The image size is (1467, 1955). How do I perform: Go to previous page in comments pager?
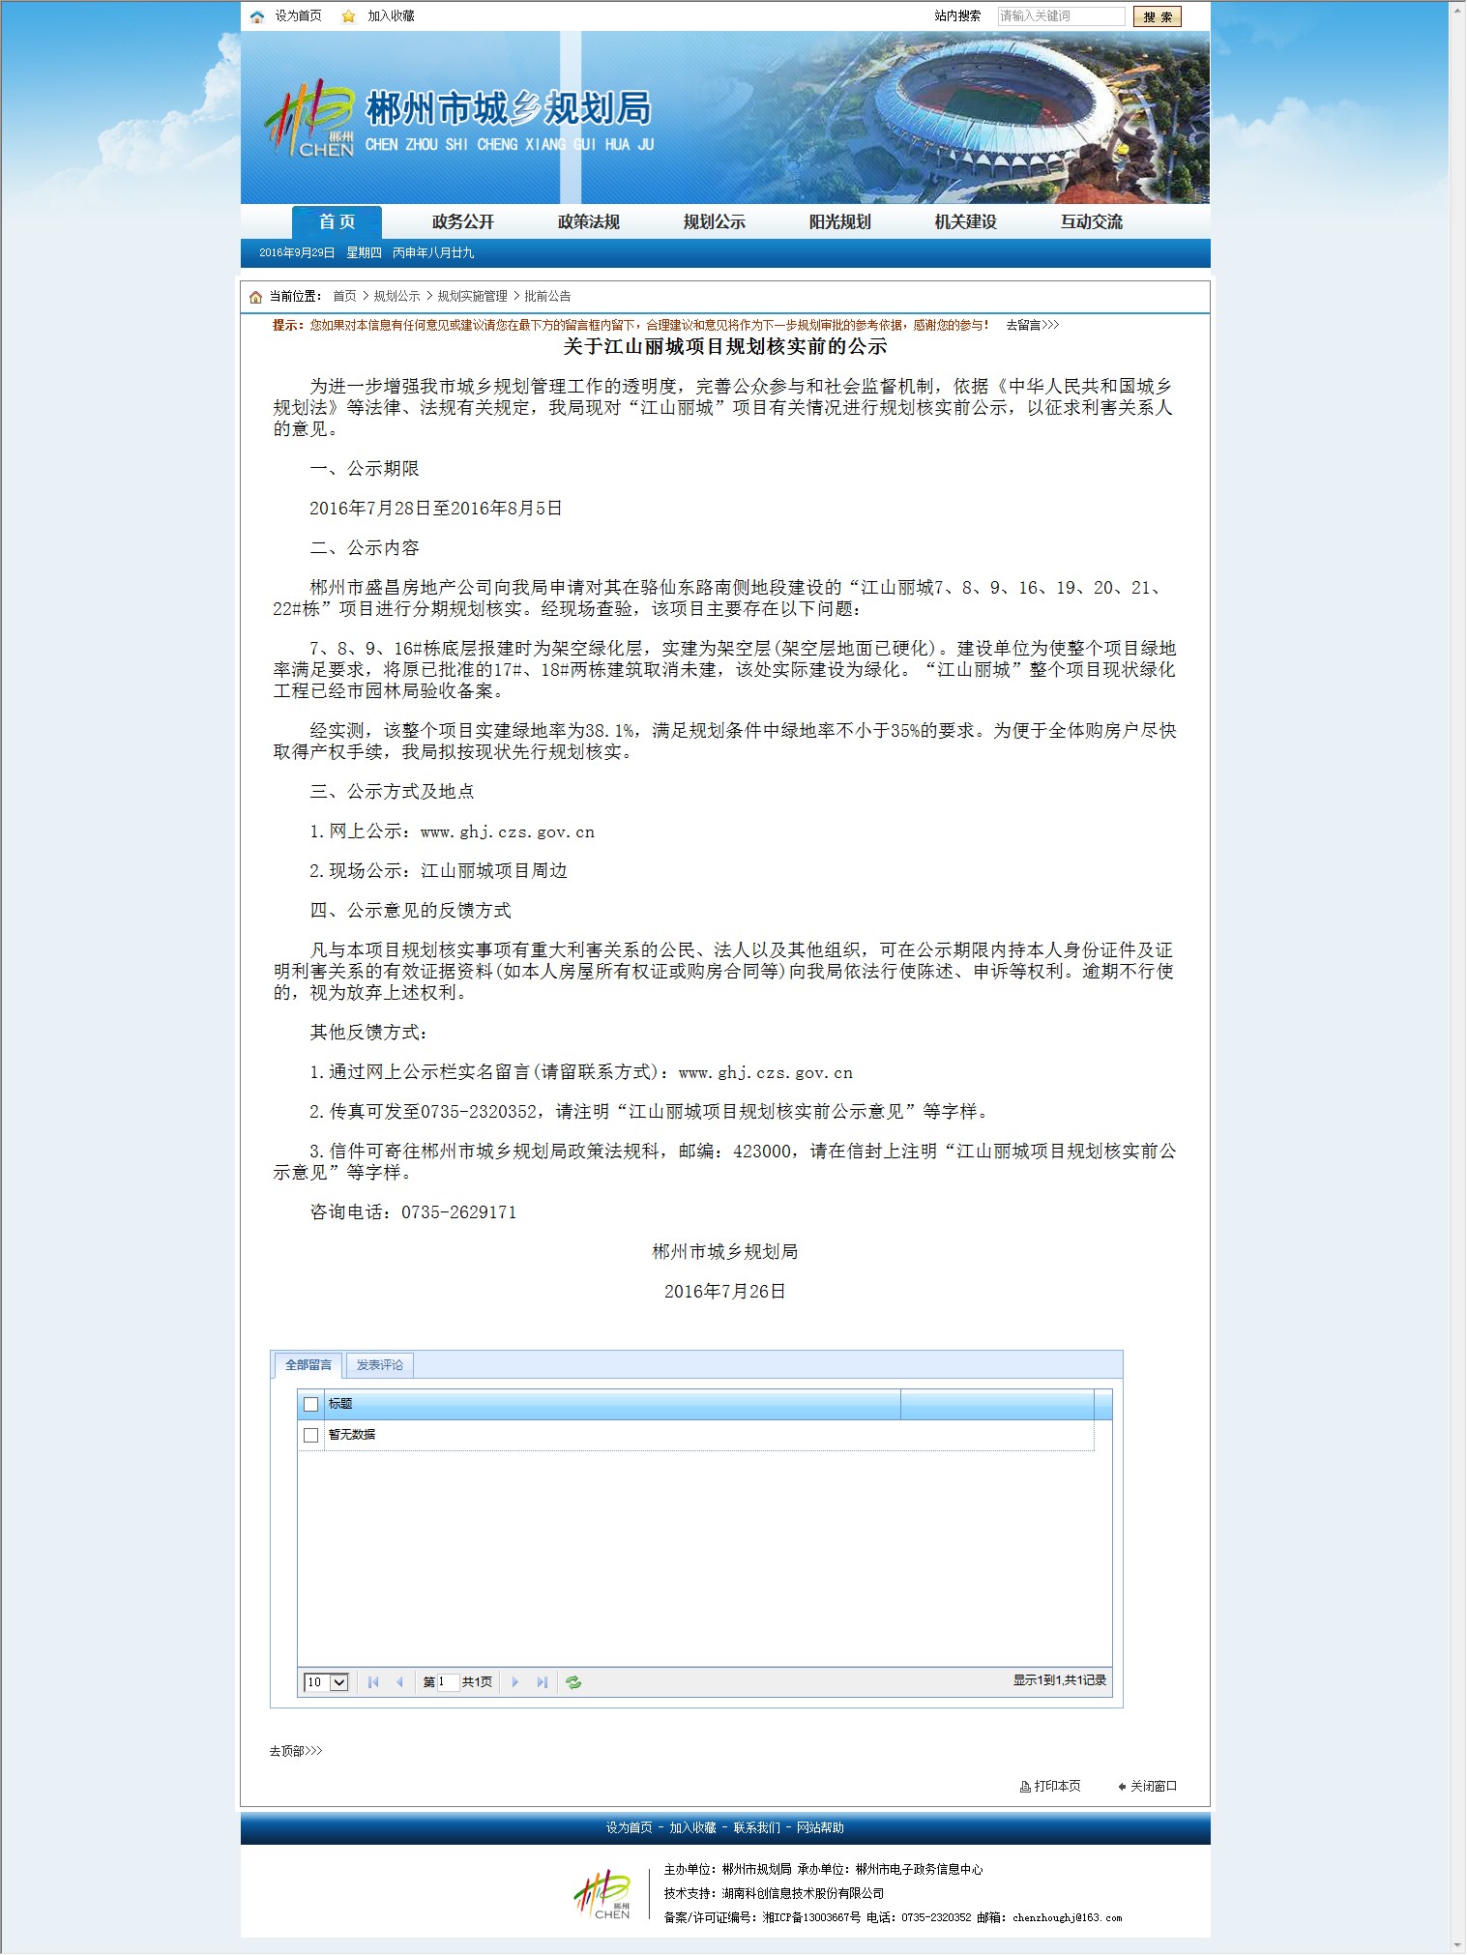click(399, 1682)
